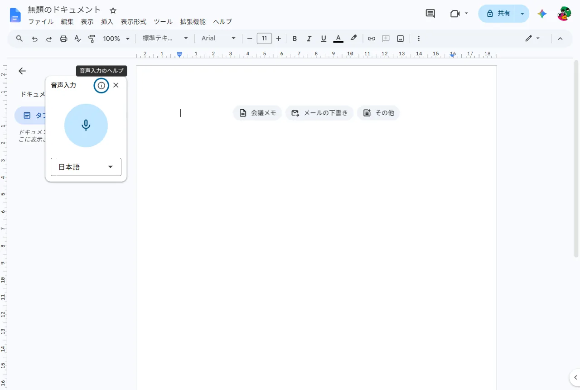This screenshot has height=390, width=580.
Task: Start voice typing with microphone button
Action: 86,126
